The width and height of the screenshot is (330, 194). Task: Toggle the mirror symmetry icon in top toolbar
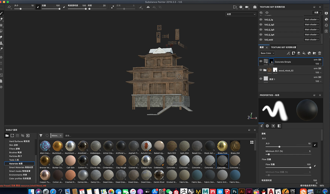(x=148, y=7)
